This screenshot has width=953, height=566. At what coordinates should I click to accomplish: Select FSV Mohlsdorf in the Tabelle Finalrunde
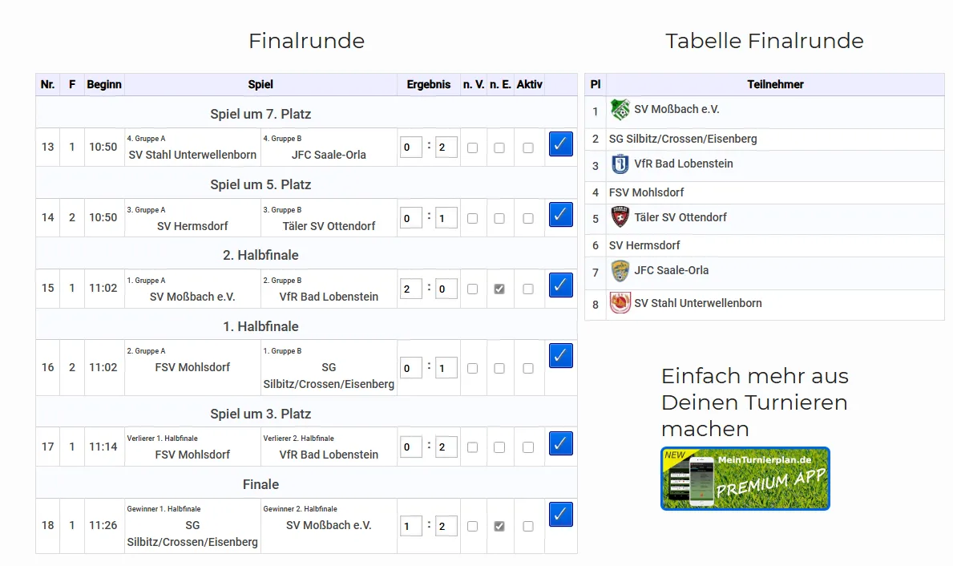click(646, 192)
